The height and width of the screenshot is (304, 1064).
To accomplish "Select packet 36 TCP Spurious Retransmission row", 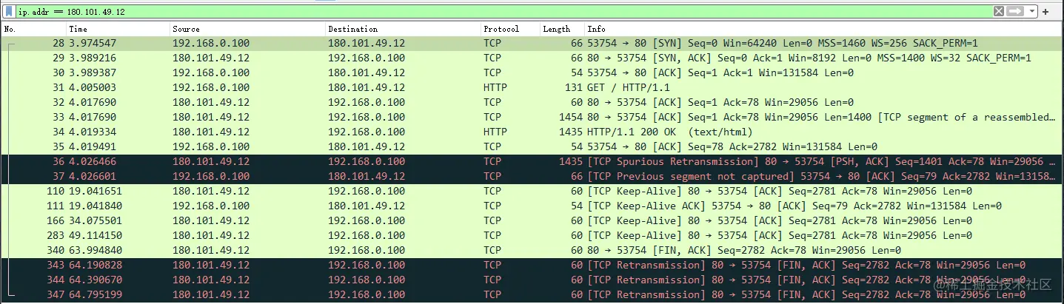I will coord(532,162).
